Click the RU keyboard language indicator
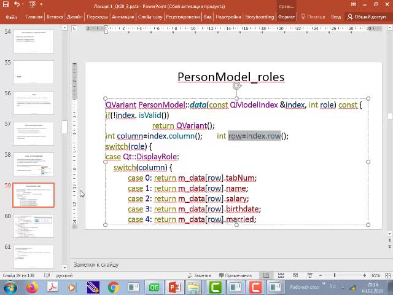Screen dimensions: 393x295 point(332,286)
